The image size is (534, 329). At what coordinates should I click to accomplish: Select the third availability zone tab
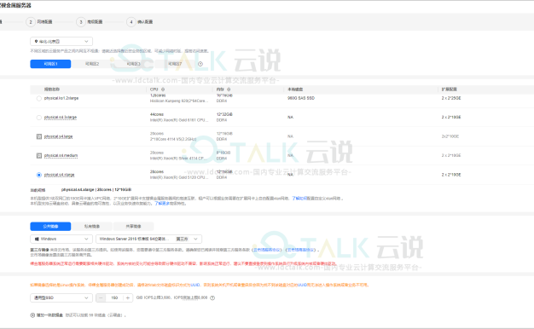coord(133,64)
